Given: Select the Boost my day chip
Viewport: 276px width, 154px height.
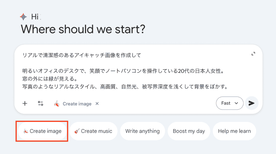Looking at the screenshot, I should tap(189, 131).
